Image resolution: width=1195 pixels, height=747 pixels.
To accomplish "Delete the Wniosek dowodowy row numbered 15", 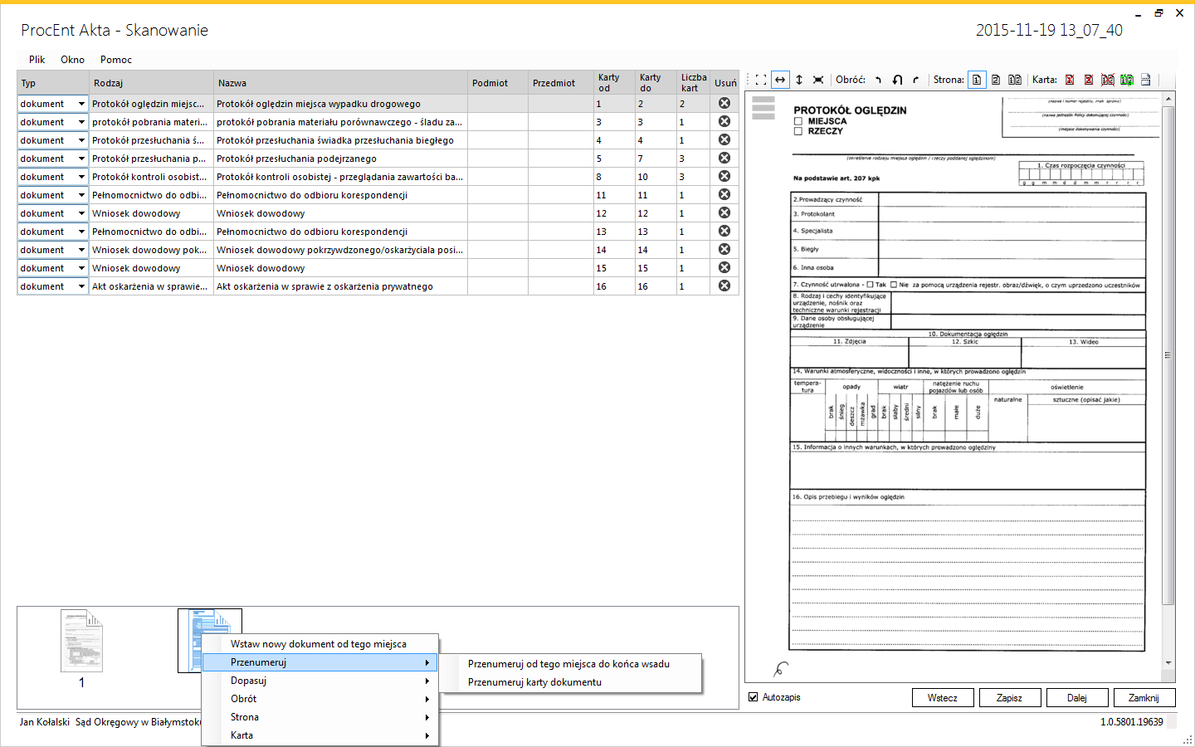I will (x=724, y=267).
